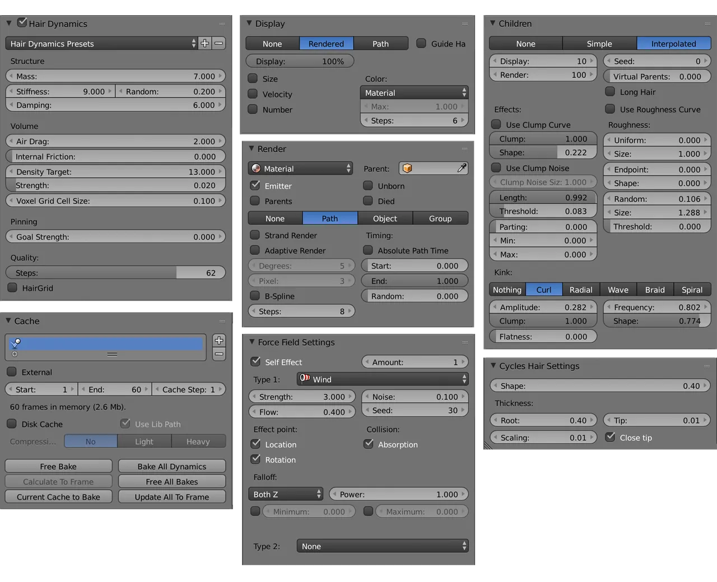Click the Cycles Shape 0.40 field
Viewport: 717px width, 582px height.
[600, 386]
